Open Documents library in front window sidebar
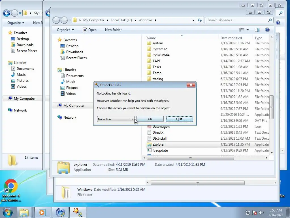 [75, 76]
